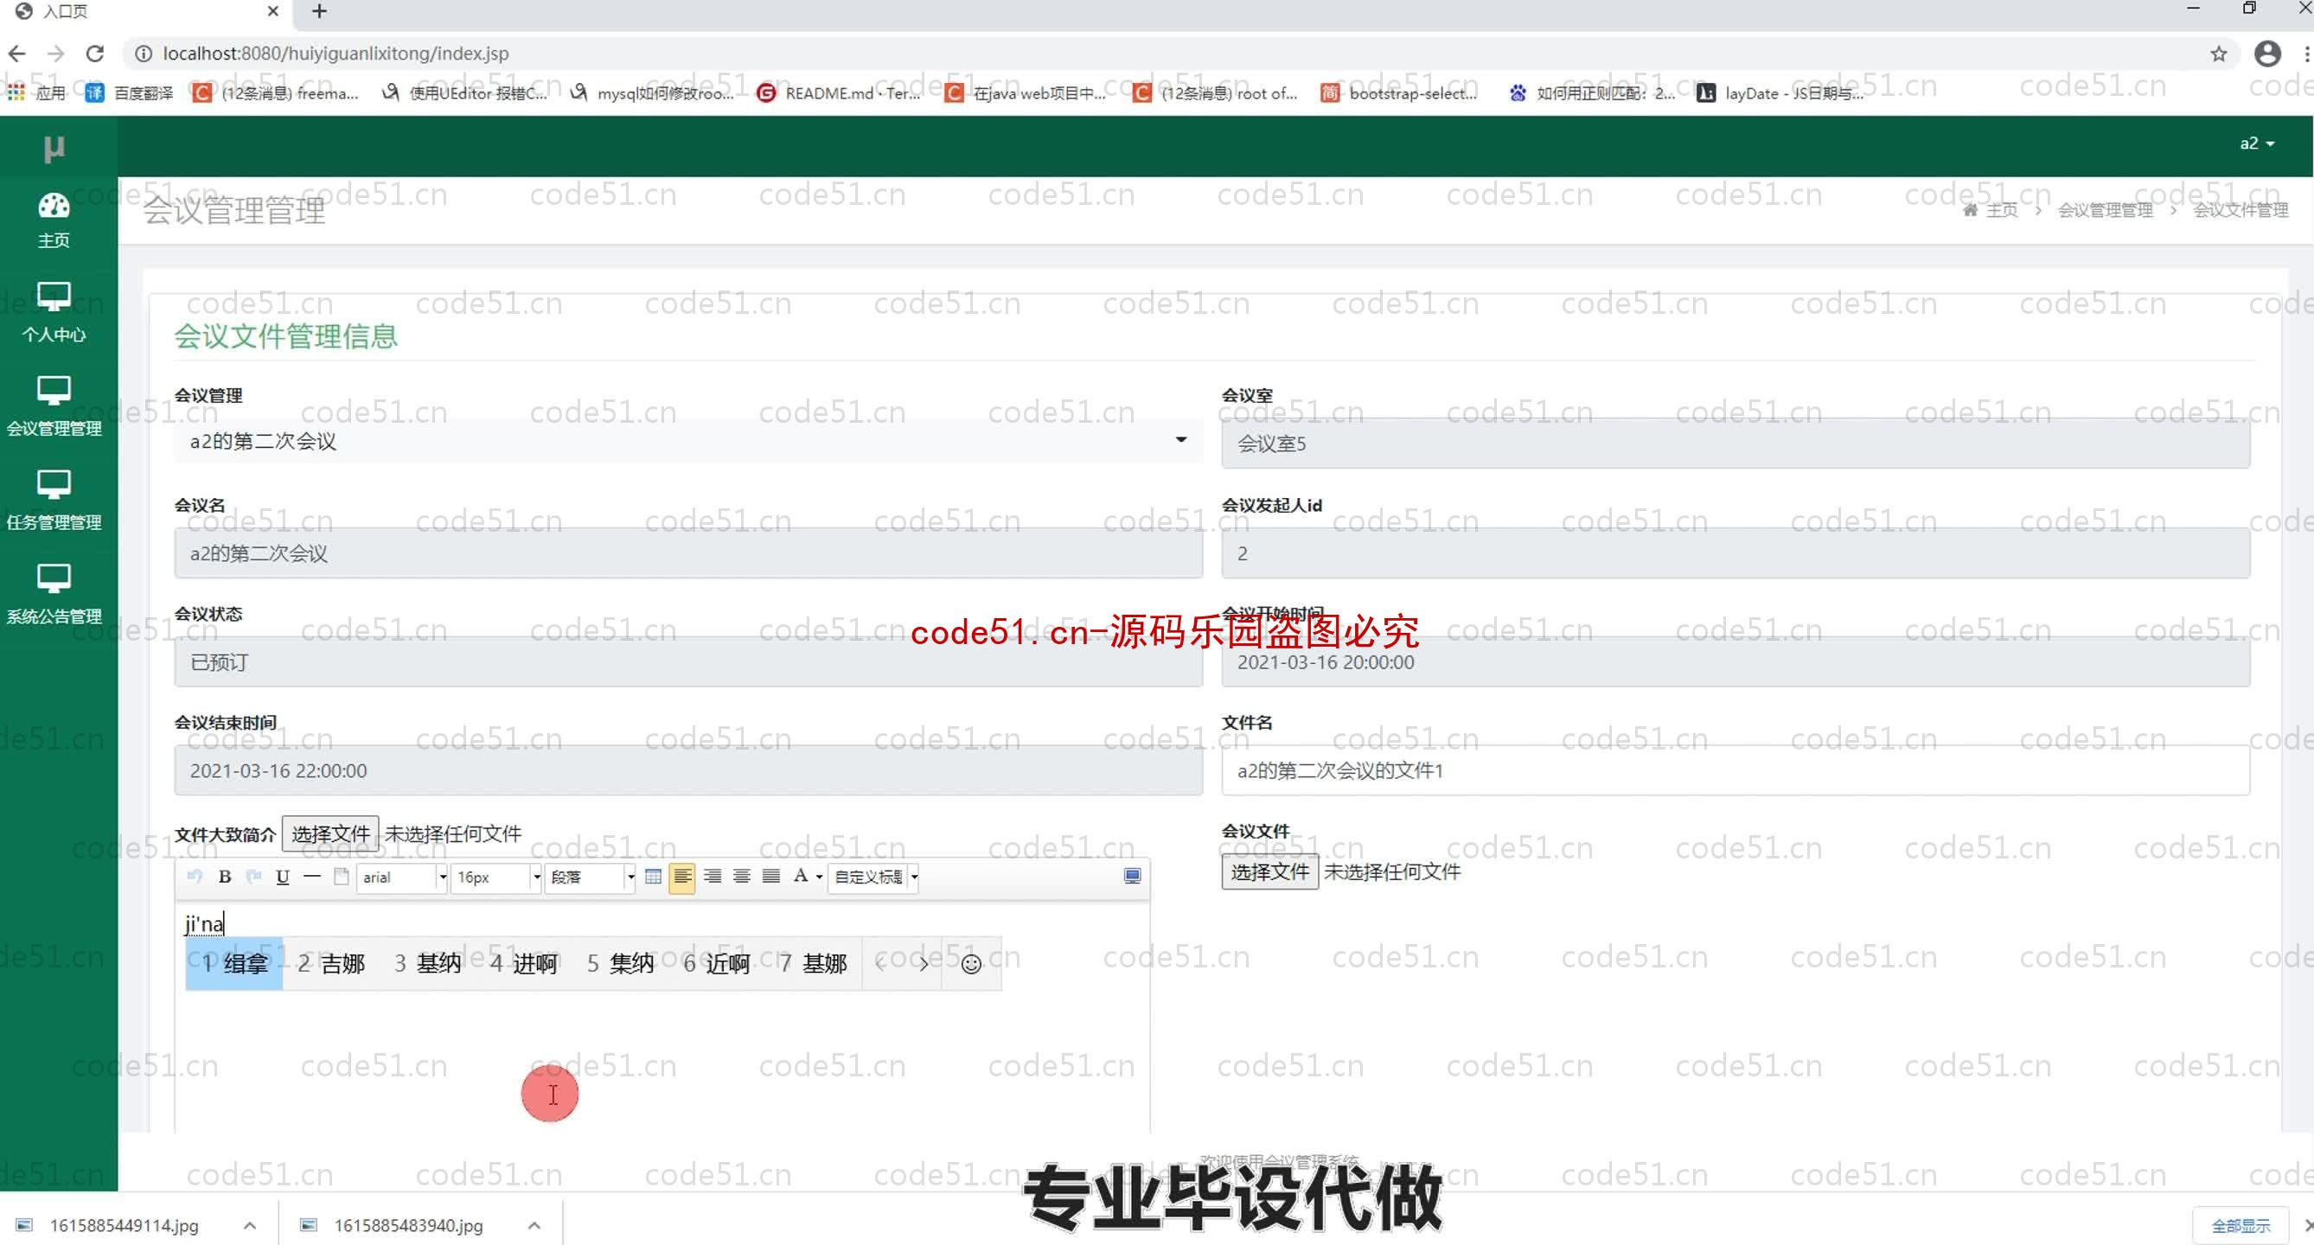Screen dimensions: 2314x1245
Task: Click the undo icon in the editor toolbar
Action: (x=195, y=877)
